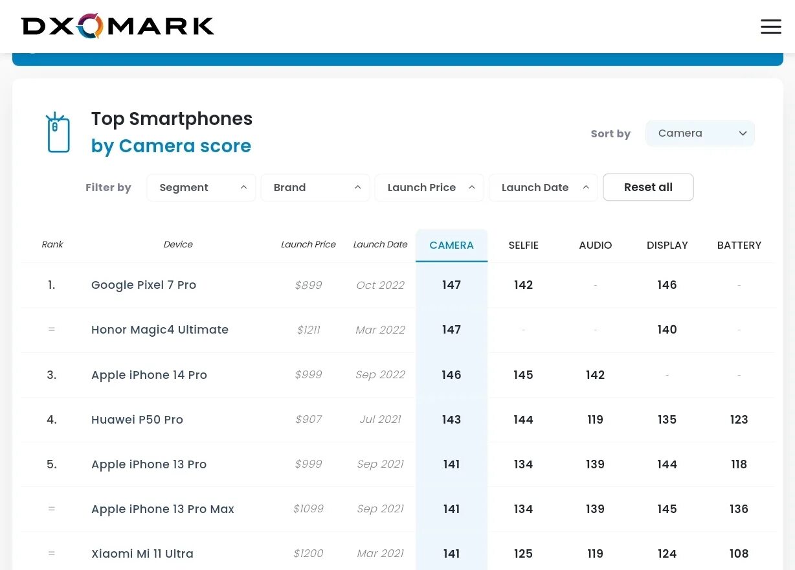Select the SELFIE column tab
This screenshot has width=795, height=570.
523,245
